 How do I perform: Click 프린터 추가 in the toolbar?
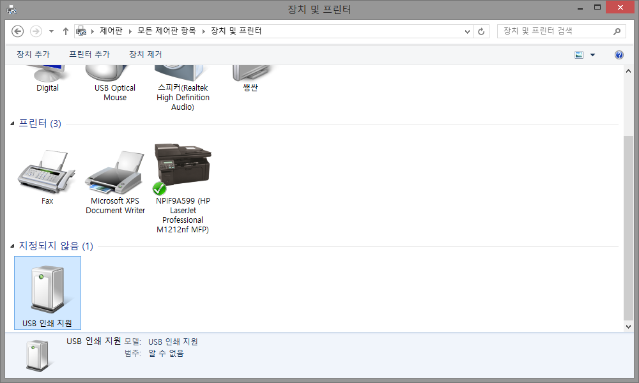coord(89,54)
